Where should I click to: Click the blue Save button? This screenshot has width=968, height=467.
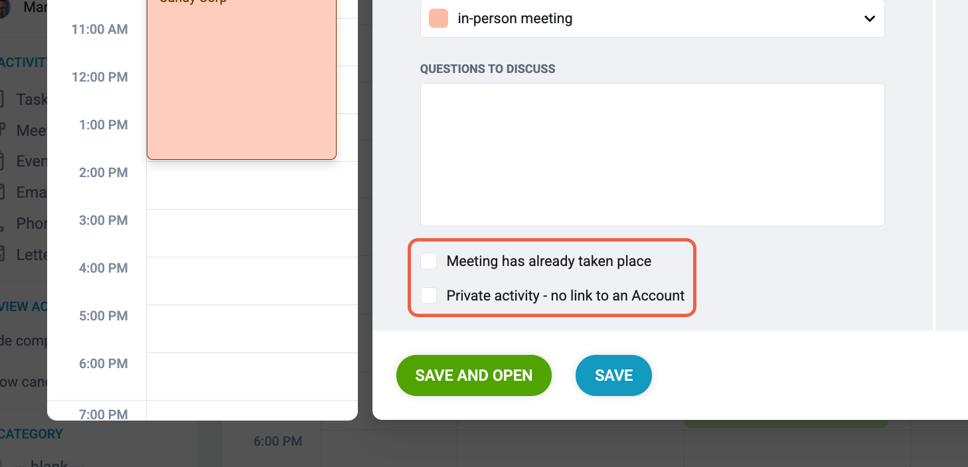[613, 375]
